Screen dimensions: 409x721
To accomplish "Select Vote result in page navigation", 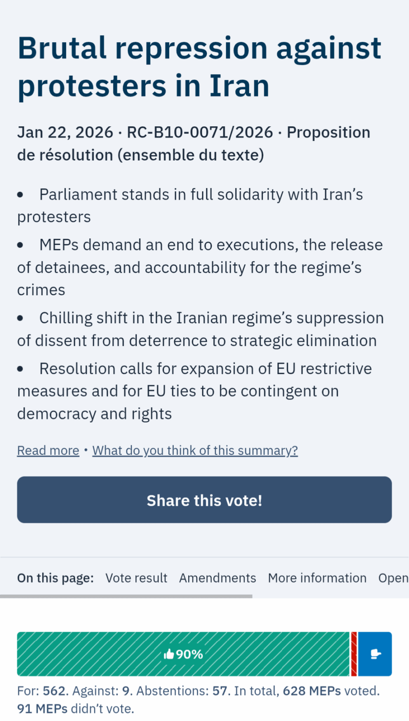I will (136, 578).
